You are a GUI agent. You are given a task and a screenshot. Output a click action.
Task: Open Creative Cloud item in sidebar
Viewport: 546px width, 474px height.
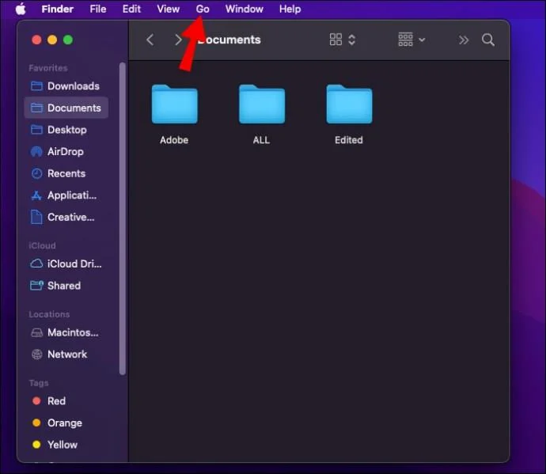(x=66, y=218)
